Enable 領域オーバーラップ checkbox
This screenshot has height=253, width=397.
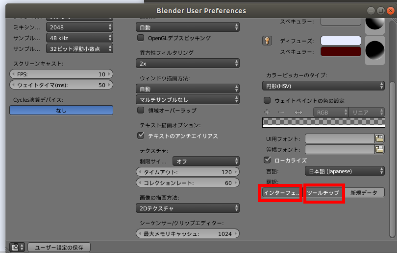pyautogui.click(x=141, y=110)
